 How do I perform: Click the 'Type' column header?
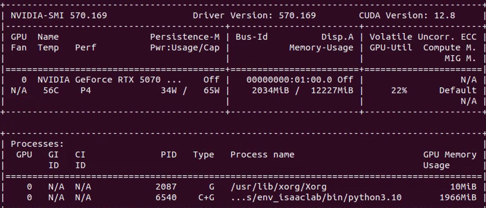(x=204, y=154)
